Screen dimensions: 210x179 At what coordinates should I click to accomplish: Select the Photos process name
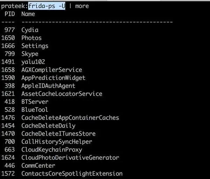(x=31, y=38)
